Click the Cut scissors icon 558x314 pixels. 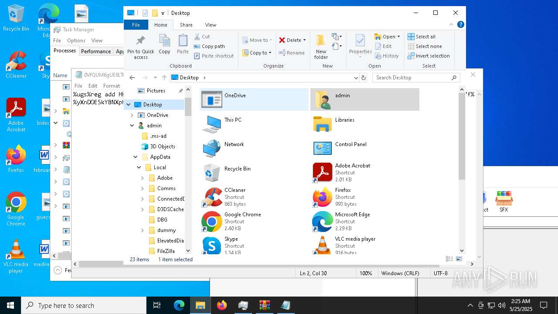coord(197,37)
